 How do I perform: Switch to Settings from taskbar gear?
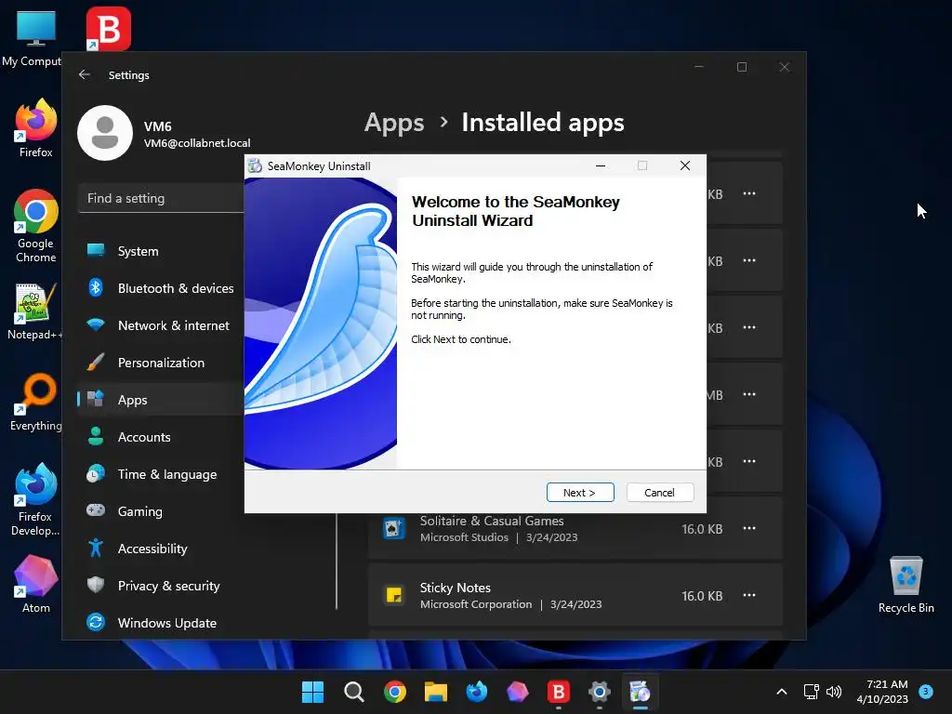click(600, 692)
